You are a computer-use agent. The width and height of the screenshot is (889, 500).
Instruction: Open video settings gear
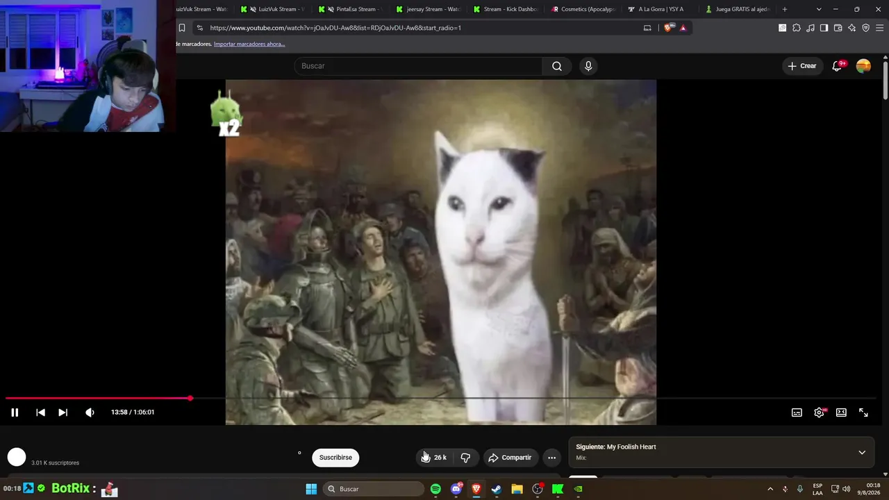click(819, 412)
